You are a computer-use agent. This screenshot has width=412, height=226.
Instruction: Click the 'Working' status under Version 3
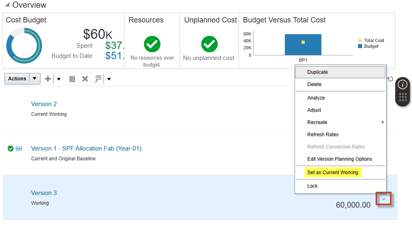(x=40, y=203)
